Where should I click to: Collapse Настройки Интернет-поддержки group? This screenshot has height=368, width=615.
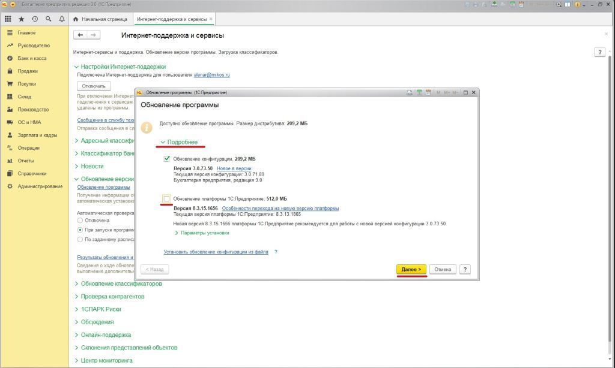(x=120, y=67)
